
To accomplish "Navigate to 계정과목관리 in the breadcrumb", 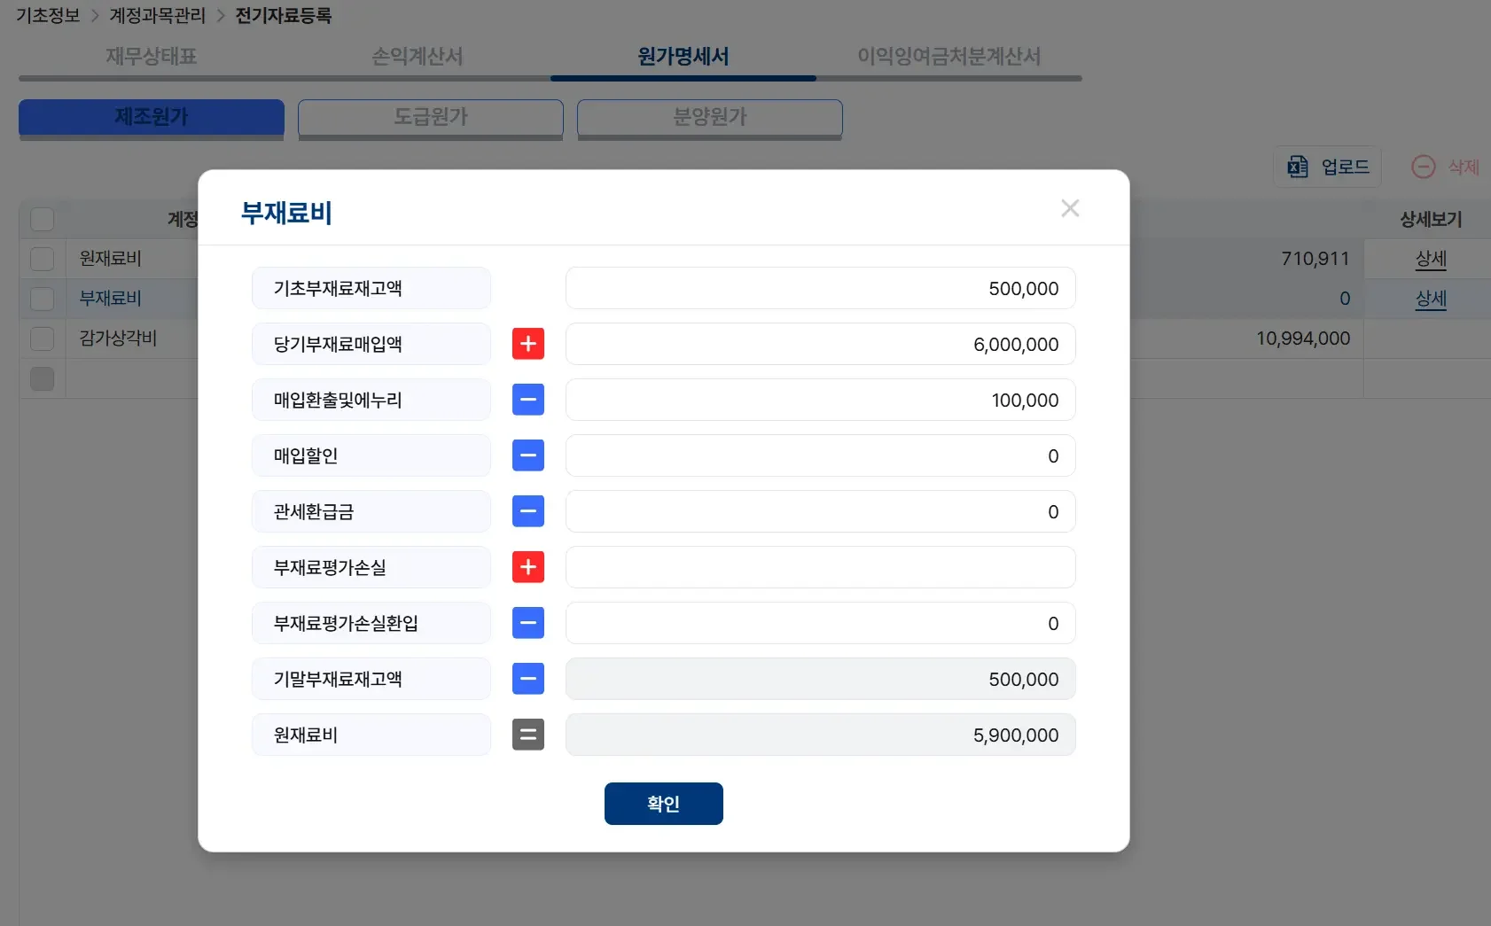I will [x=156, y=15].
